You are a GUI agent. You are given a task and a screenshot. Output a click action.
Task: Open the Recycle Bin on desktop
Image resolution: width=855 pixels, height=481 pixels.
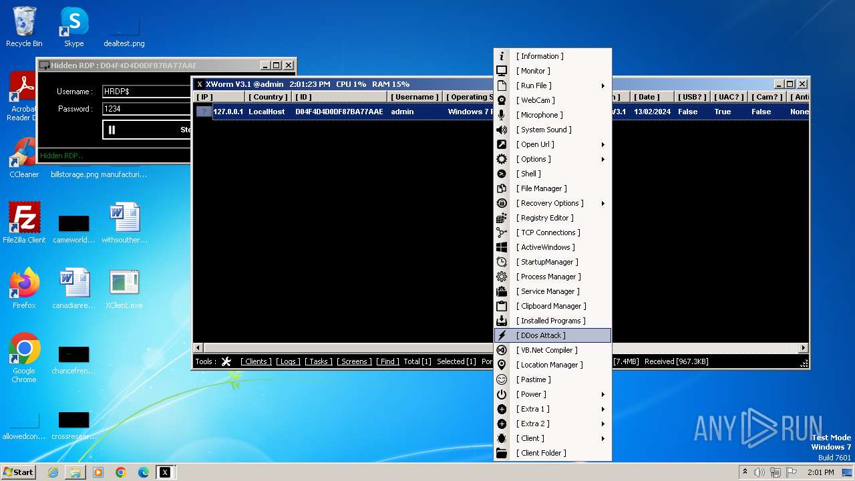click(24, 27)
